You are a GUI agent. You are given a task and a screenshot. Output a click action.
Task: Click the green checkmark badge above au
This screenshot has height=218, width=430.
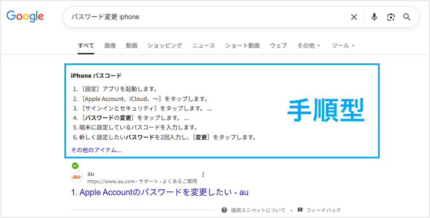[75, 166]
